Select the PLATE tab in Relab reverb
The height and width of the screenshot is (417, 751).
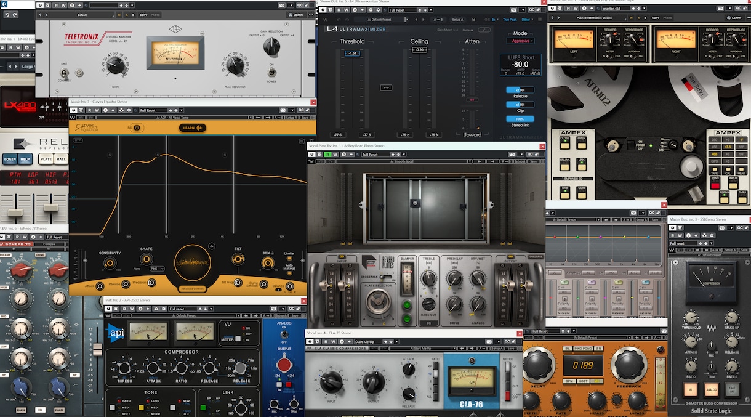(46, 159)
